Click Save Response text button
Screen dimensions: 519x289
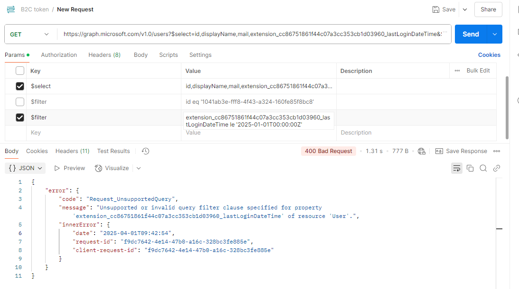pos(466,151)
